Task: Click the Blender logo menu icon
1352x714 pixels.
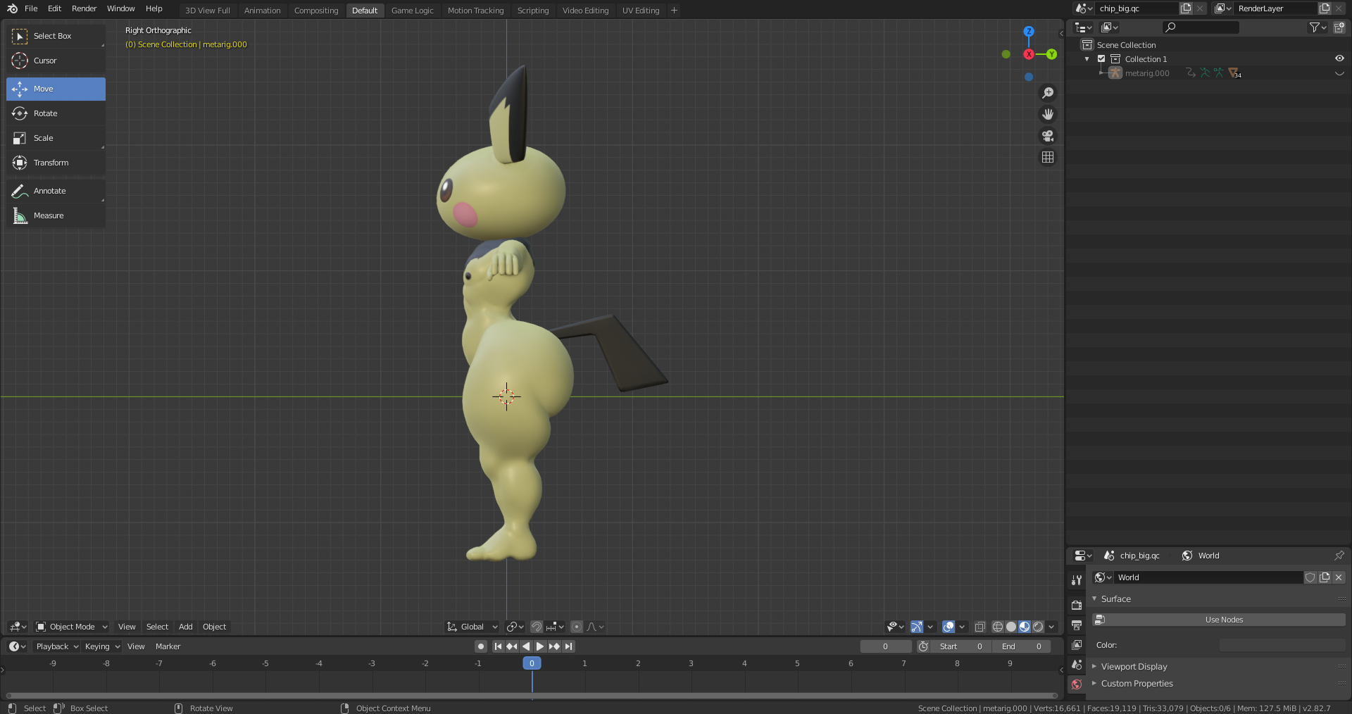Action: click(x=12, y=8)
